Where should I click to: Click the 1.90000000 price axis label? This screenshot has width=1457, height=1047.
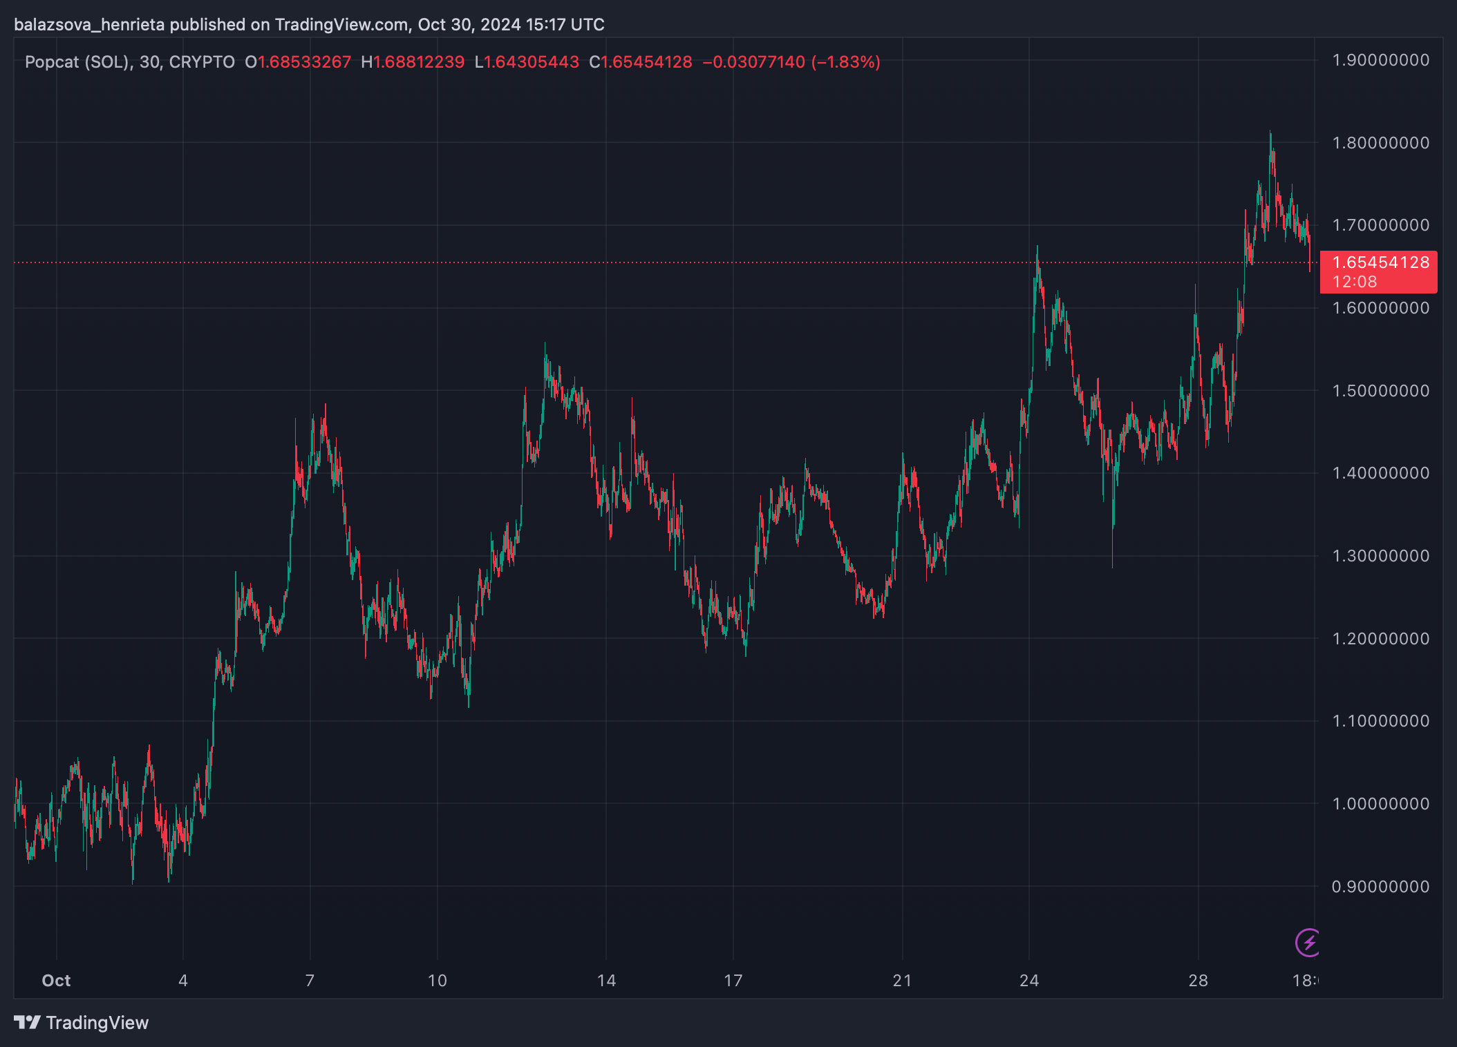1380,60
